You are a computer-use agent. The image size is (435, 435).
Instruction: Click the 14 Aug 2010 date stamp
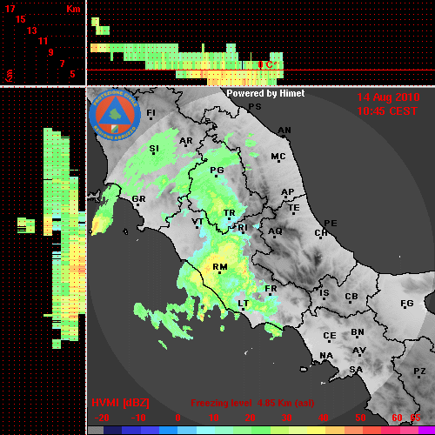pos(388,97)
